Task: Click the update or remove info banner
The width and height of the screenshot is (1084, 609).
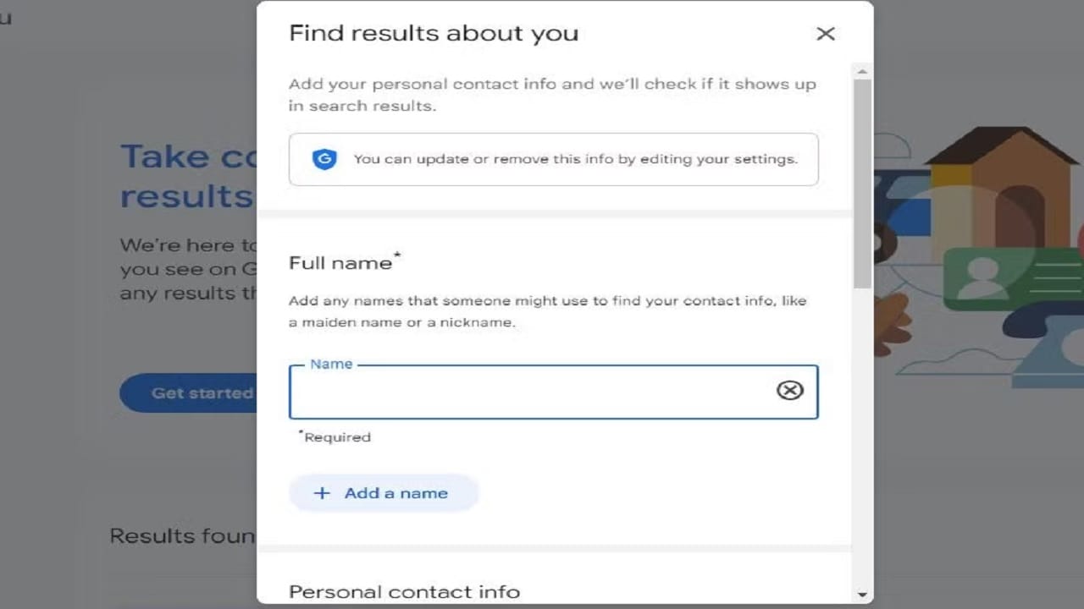Action: tap(553, 159)
